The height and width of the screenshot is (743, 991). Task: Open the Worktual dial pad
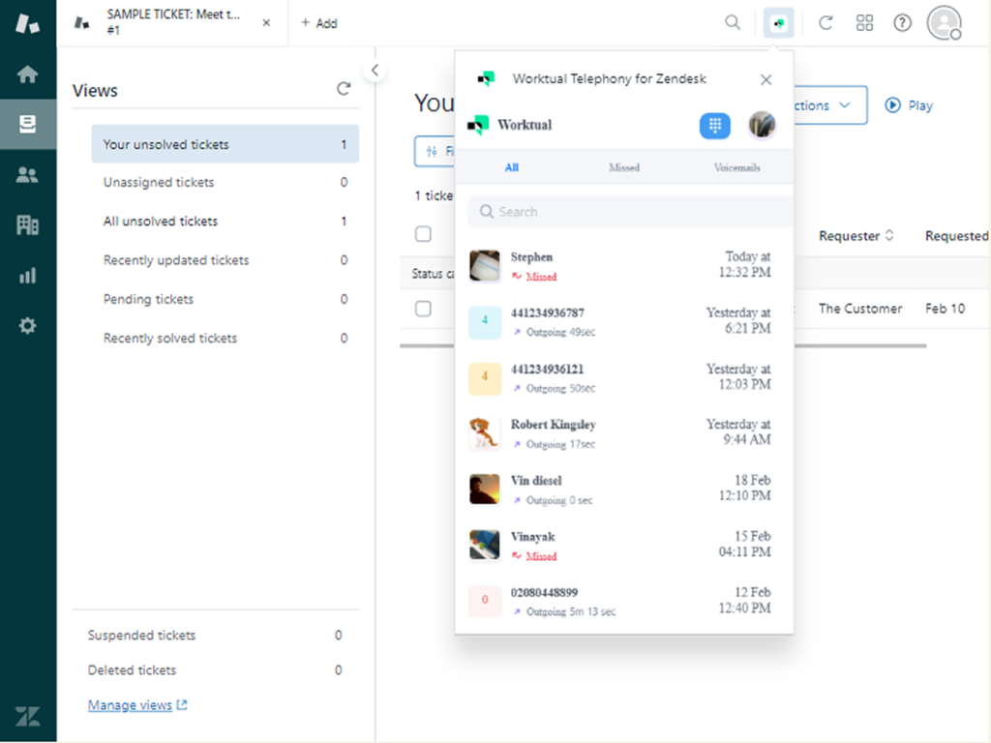pyautogui.click(x=714, y=125)
